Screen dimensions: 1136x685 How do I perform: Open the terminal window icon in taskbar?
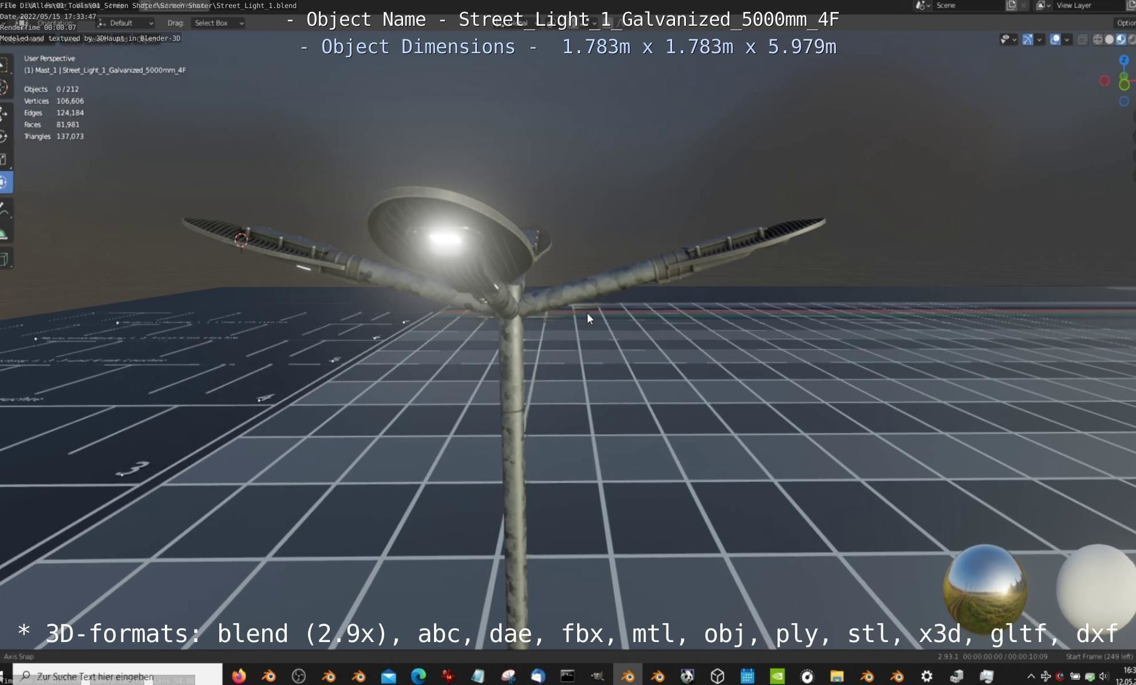point(567,676)
